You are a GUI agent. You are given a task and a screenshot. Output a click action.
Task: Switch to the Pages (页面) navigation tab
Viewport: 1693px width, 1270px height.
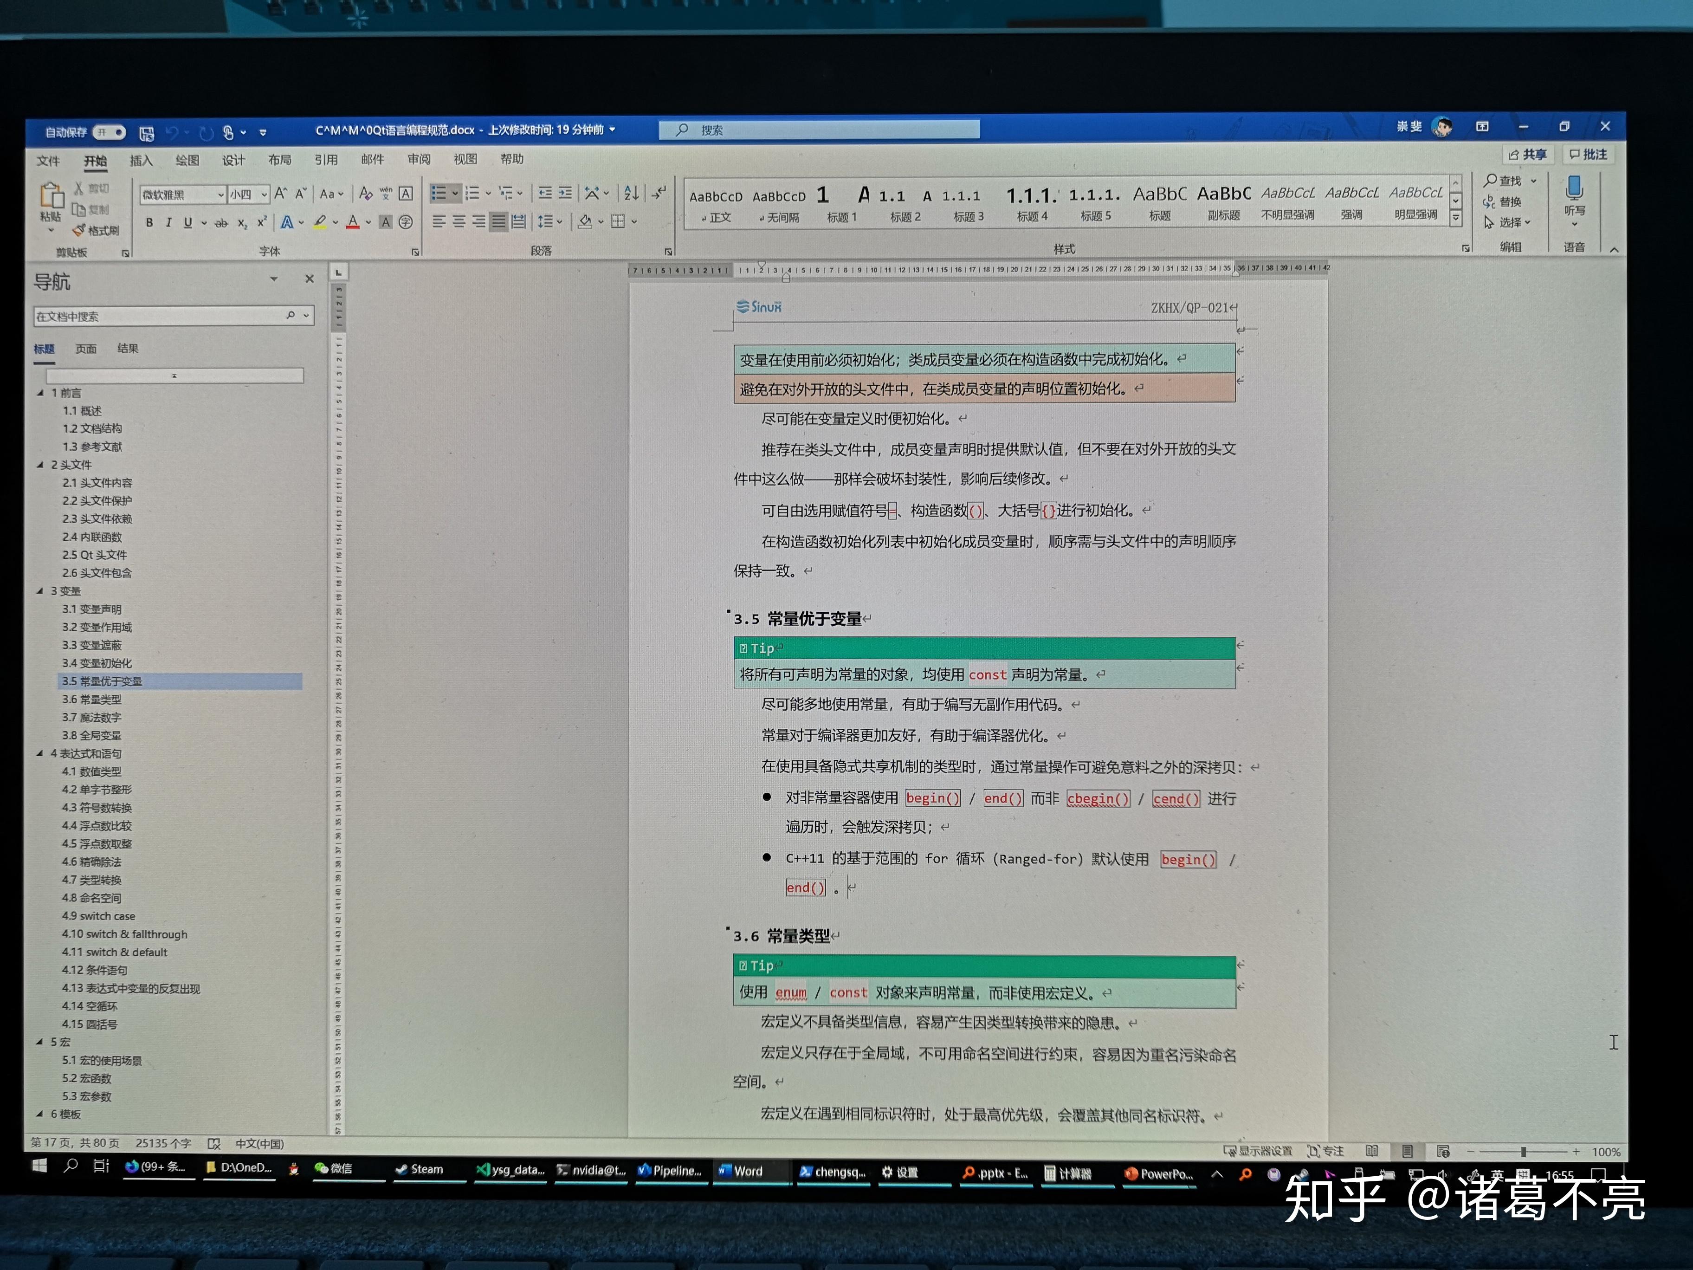coord(86,348)
